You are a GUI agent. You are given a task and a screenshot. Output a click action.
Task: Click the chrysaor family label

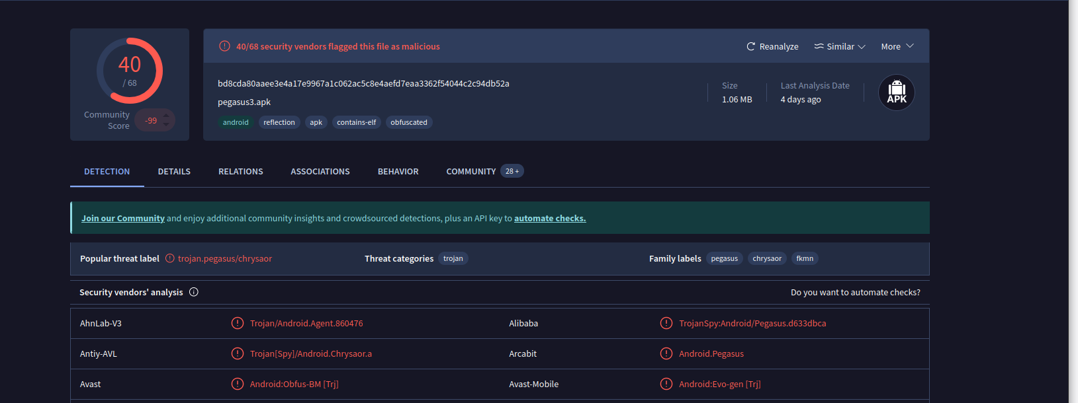(767, 258)
